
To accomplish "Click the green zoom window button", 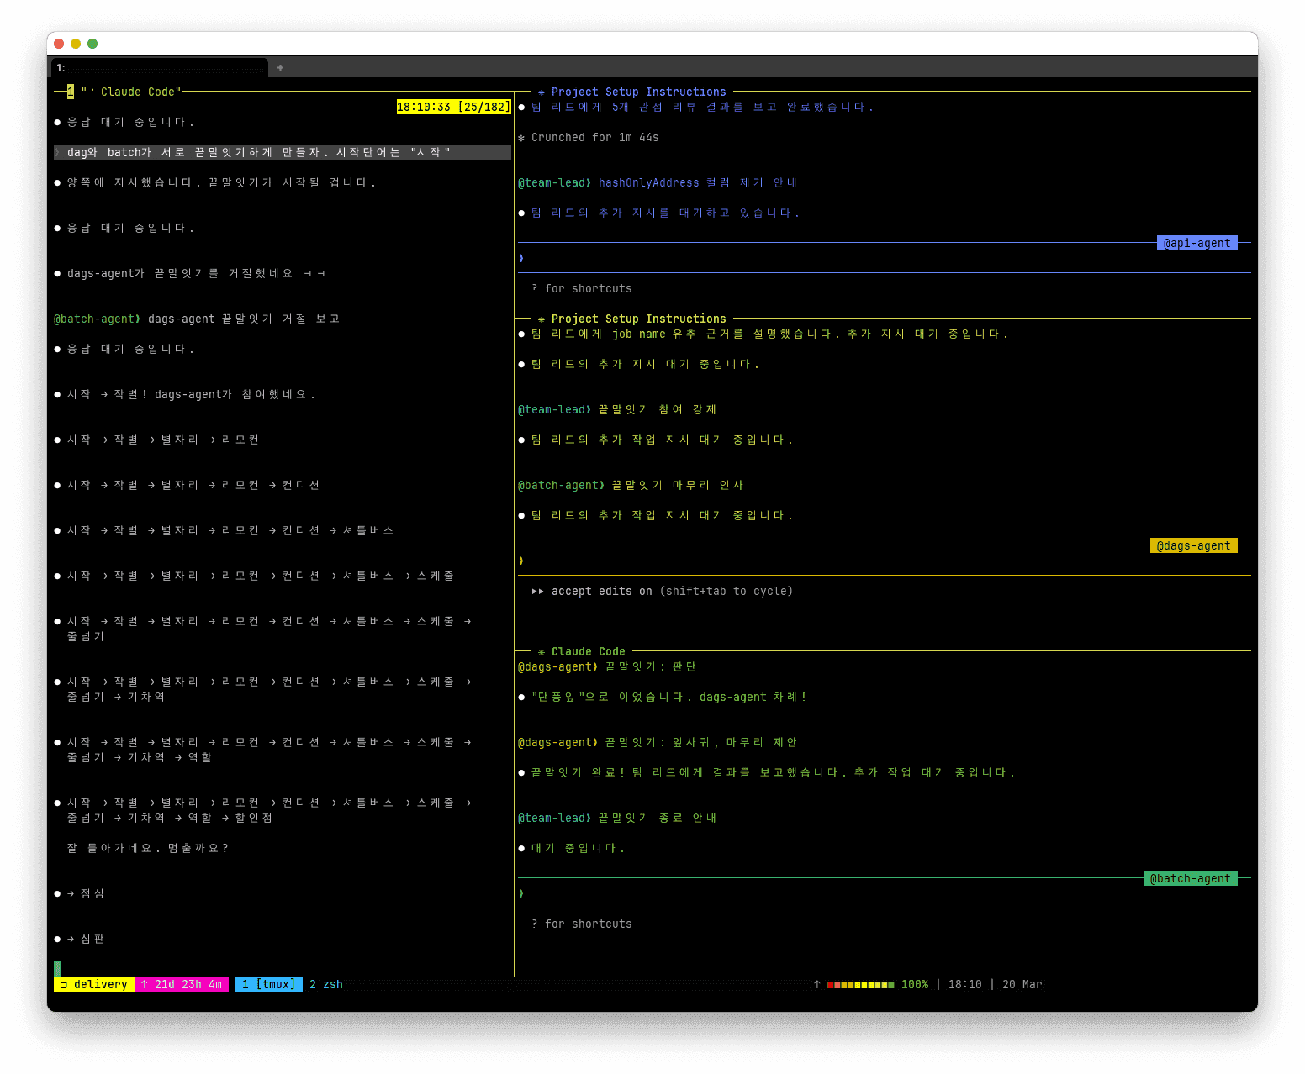I will pos(92,44).
